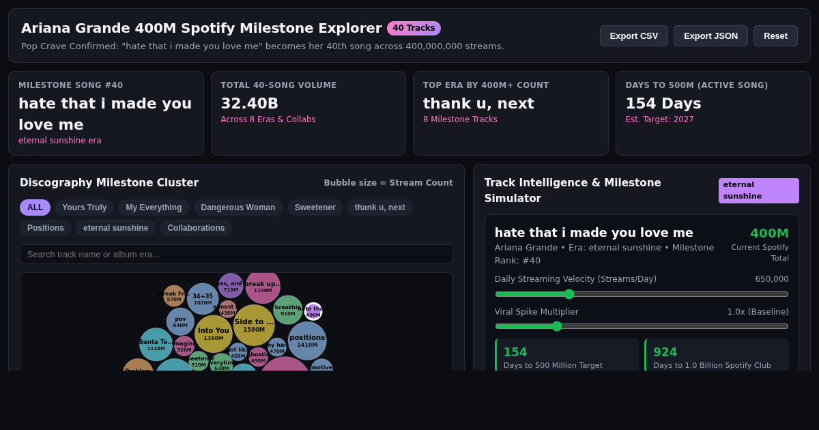Click Across 8 Eras & Collabs text
The height and width of the screenshot is (430, 819).
coord(268,119)
